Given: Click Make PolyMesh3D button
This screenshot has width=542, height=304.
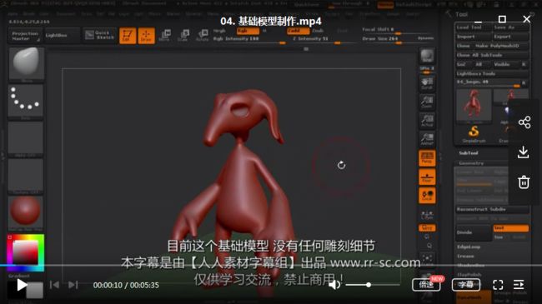Looking at the screenshot, I should pyautogui.click(x=501, y=46).
